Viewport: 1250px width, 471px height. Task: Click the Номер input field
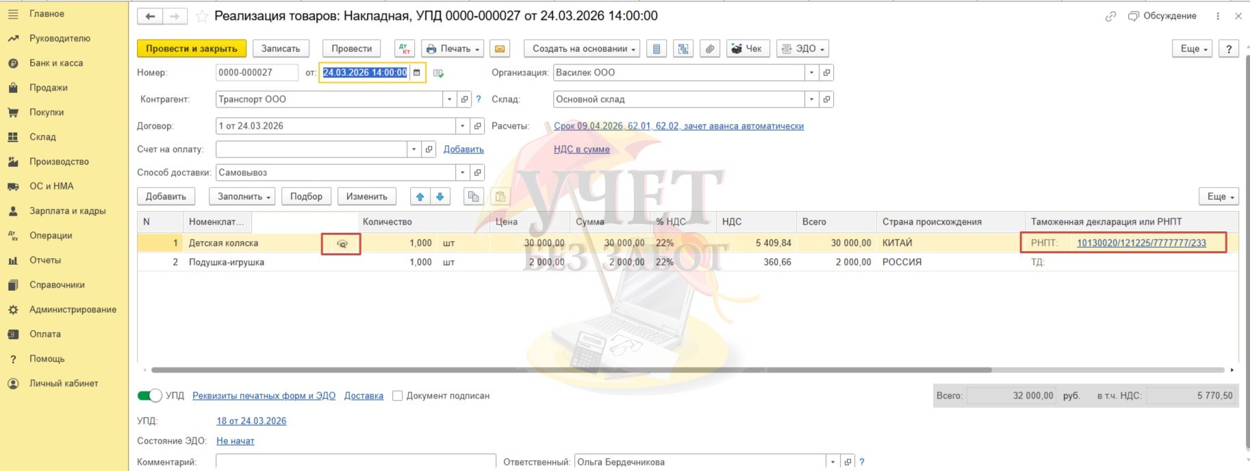click(257, 73)
